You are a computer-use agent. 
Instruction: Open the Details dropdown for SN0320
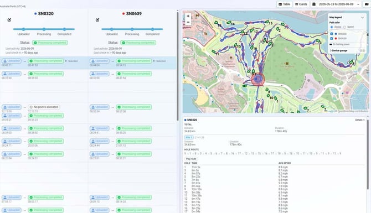pyautogui.click(x=359, y=120)
